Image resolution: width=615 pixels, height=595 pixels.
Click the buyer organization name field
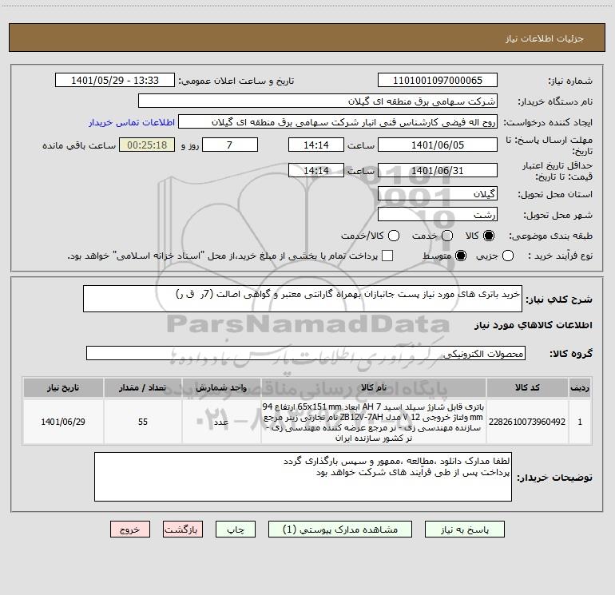coord(318,101)
